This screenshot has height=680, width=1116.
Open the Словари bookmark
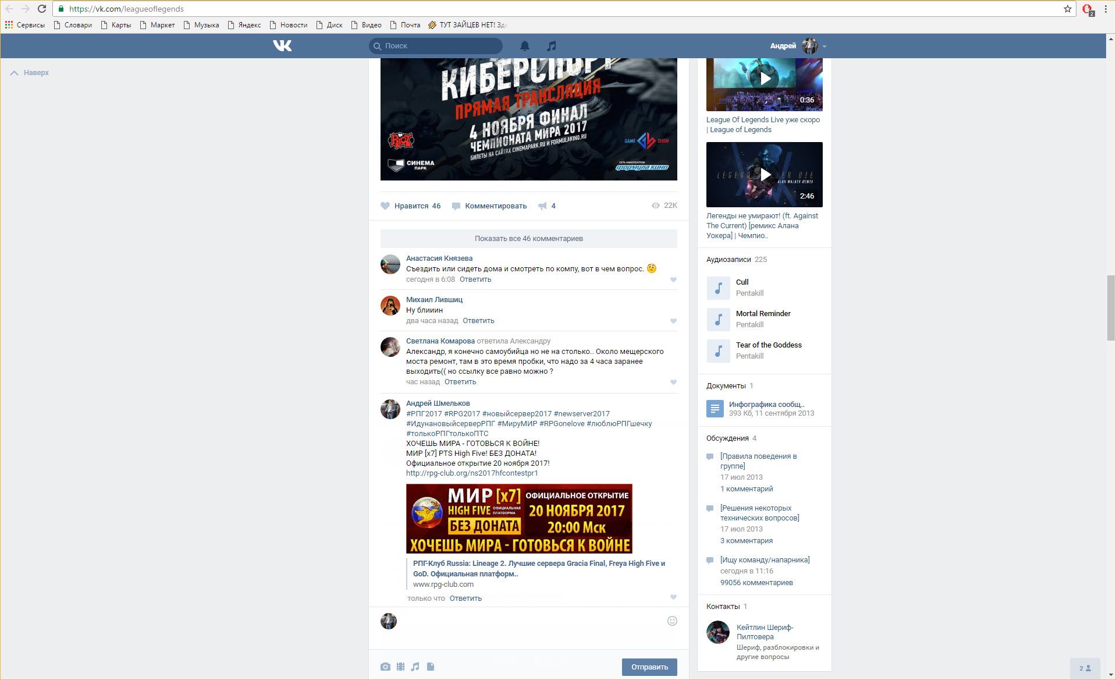pos(73,25)
